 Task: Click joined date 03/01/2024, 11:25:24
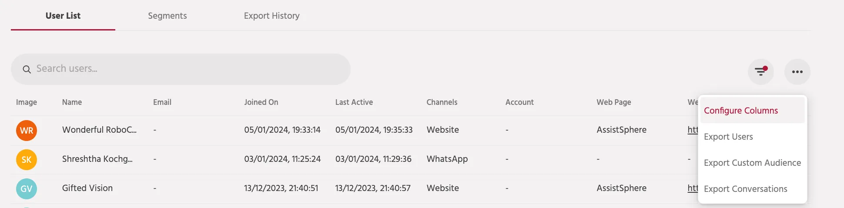(282, 159)
